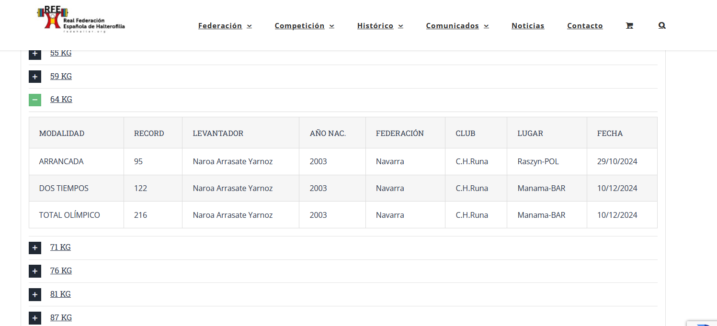Select the ARRANCADA record row cell
The width and height of the screenshot is (717, 326).
click(61, 162)
